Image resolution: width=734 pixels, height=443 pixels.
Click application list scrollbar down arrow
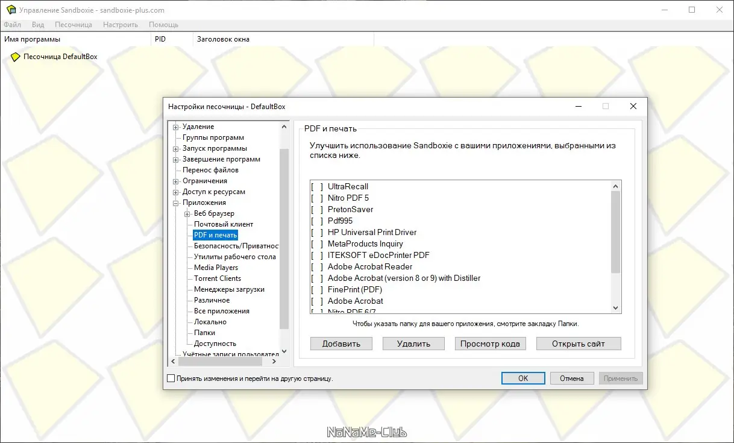point(615,308)
